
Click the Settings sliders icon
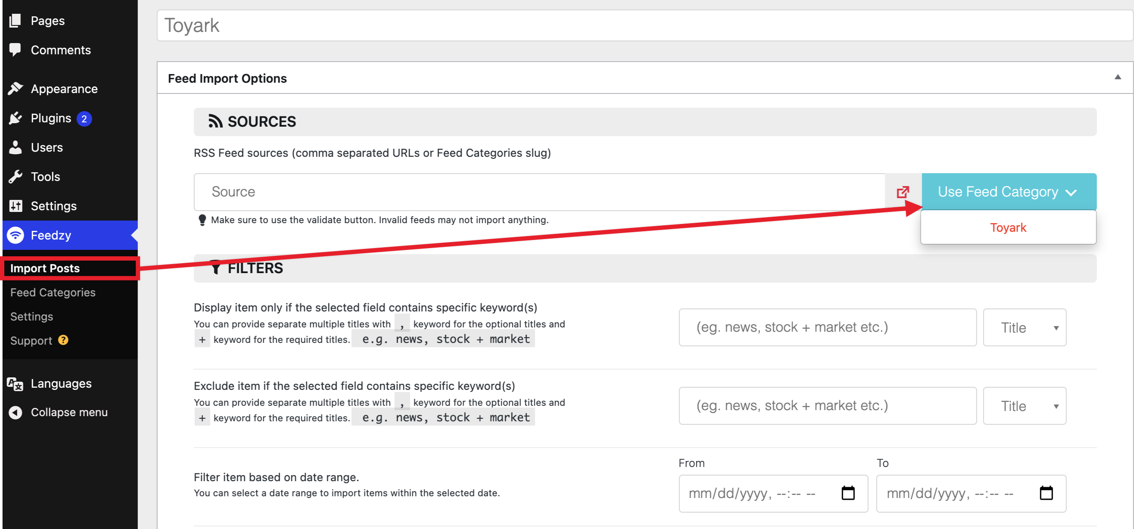point(16,205)
